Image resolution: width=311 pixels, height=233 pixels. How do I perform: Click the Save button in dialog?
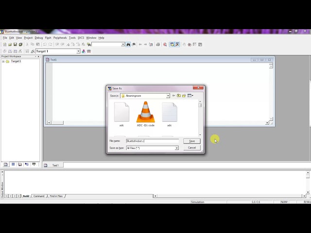click(x=192, y=141)
